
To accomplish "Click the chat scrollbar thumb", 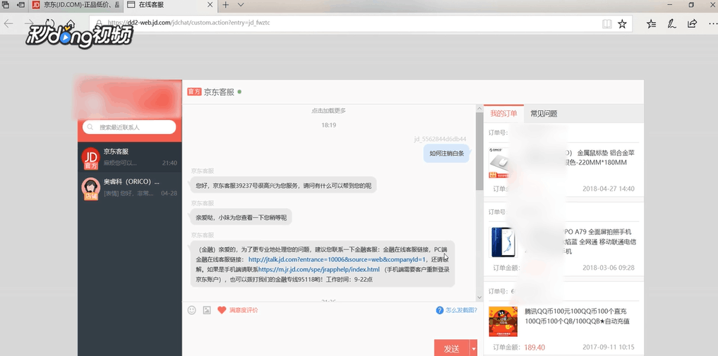I will (479, 151).
